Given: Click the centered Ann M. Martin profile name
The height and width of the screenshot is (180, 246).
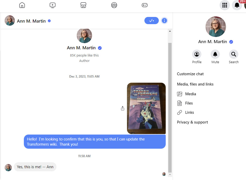Looking at the screenshot, I should click(81, 48).
